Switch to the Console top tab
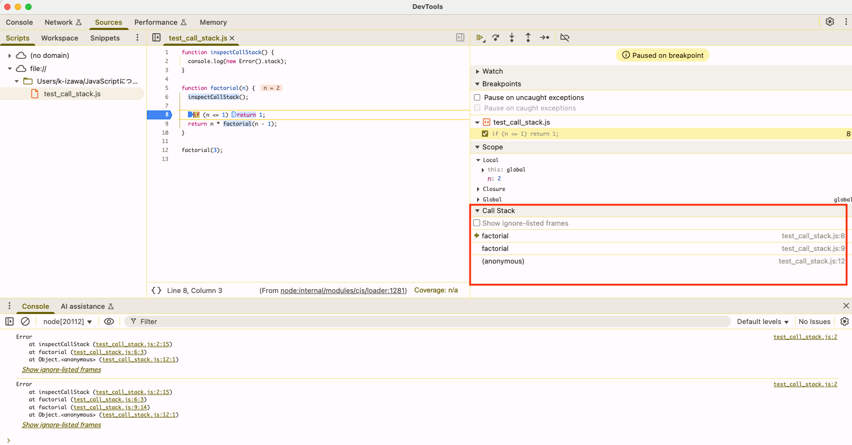Viewport: 852px width, 445px height. coord(19,22)
